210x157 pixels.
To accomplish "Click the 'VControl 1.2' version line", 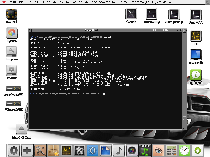I will coord(62,39).
